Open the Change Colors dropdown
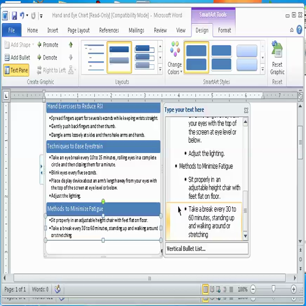Viewport: 306px width, 306px height. [175, 58]
